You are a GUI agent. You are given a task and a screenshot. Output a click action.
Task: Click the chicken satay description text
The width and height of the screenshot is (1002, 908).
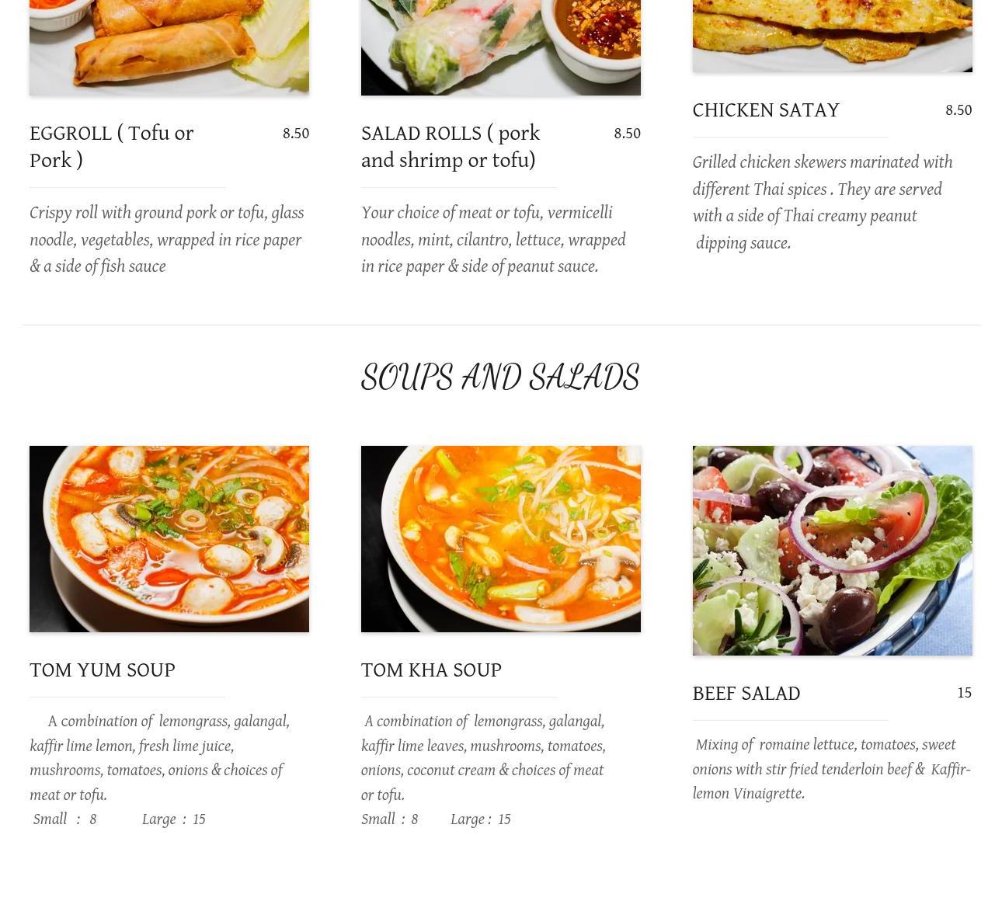click(823, 203)
